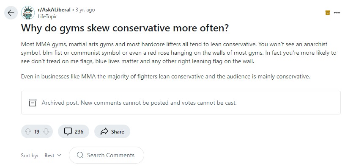Click the share arrow icon
Viewport: 345px width, 167px height.
click(104, 131)
